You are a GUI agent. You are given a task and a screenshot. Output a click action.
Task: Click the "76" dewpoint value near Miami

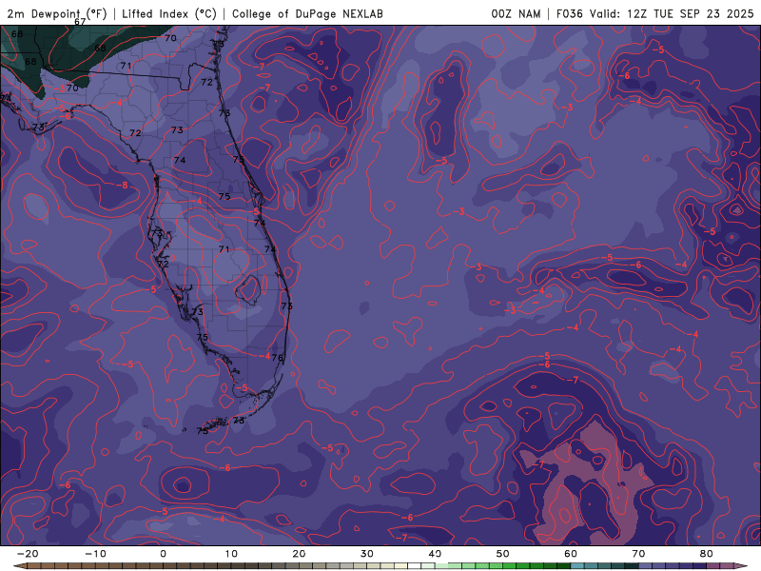(277, 358)
